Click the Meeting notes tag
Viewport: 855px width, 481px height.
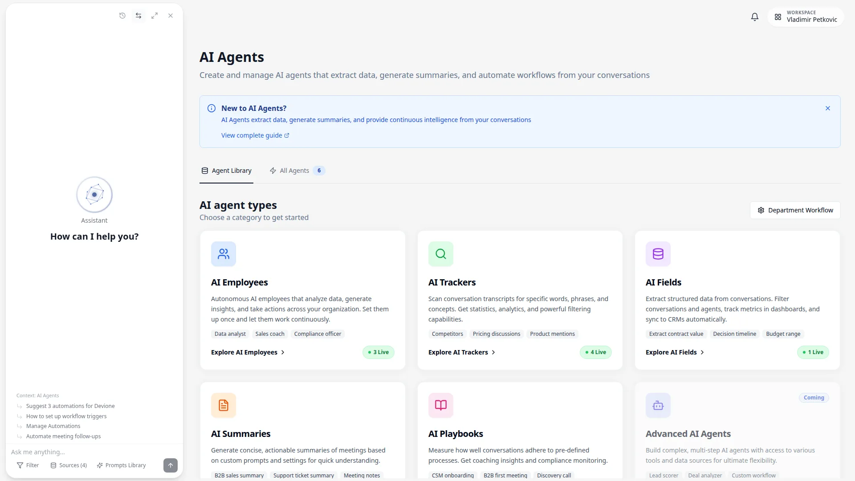point(362,476)
